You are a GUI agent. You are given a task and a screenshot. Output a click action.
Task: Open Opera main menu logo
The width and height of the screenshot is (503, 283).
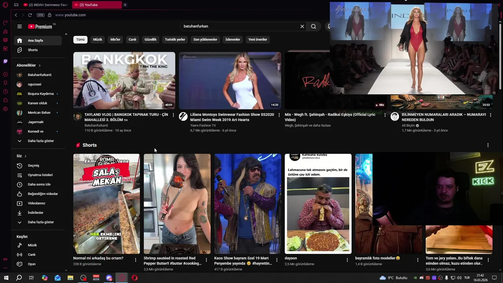pos(6,5)
